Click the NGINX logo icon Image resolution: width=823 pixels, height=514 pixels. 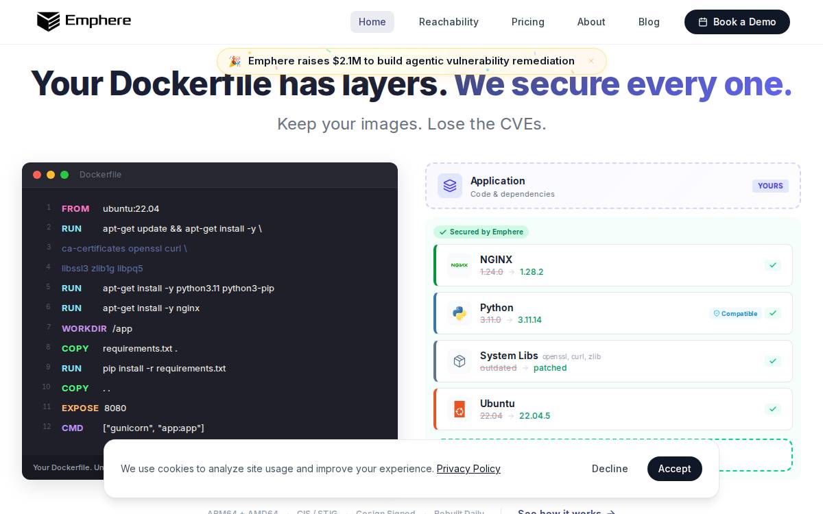click(x=460, y=265)
